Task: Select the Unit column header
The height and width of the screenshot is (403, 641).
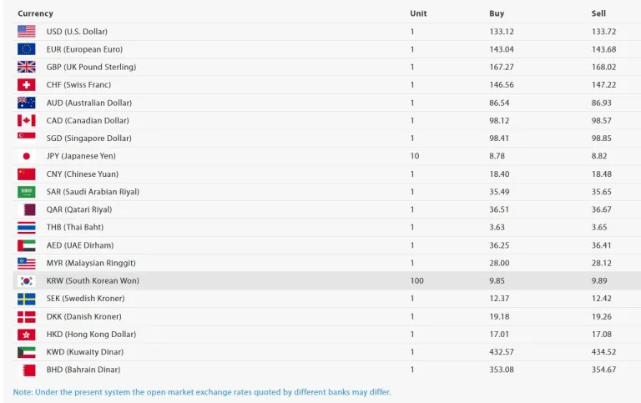Action: [x=418, y=13]
